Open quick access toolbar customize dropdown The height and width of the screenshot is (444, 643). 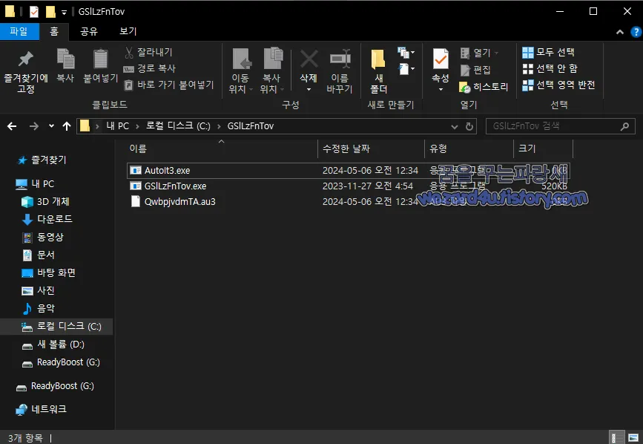(x=64, y=13)
